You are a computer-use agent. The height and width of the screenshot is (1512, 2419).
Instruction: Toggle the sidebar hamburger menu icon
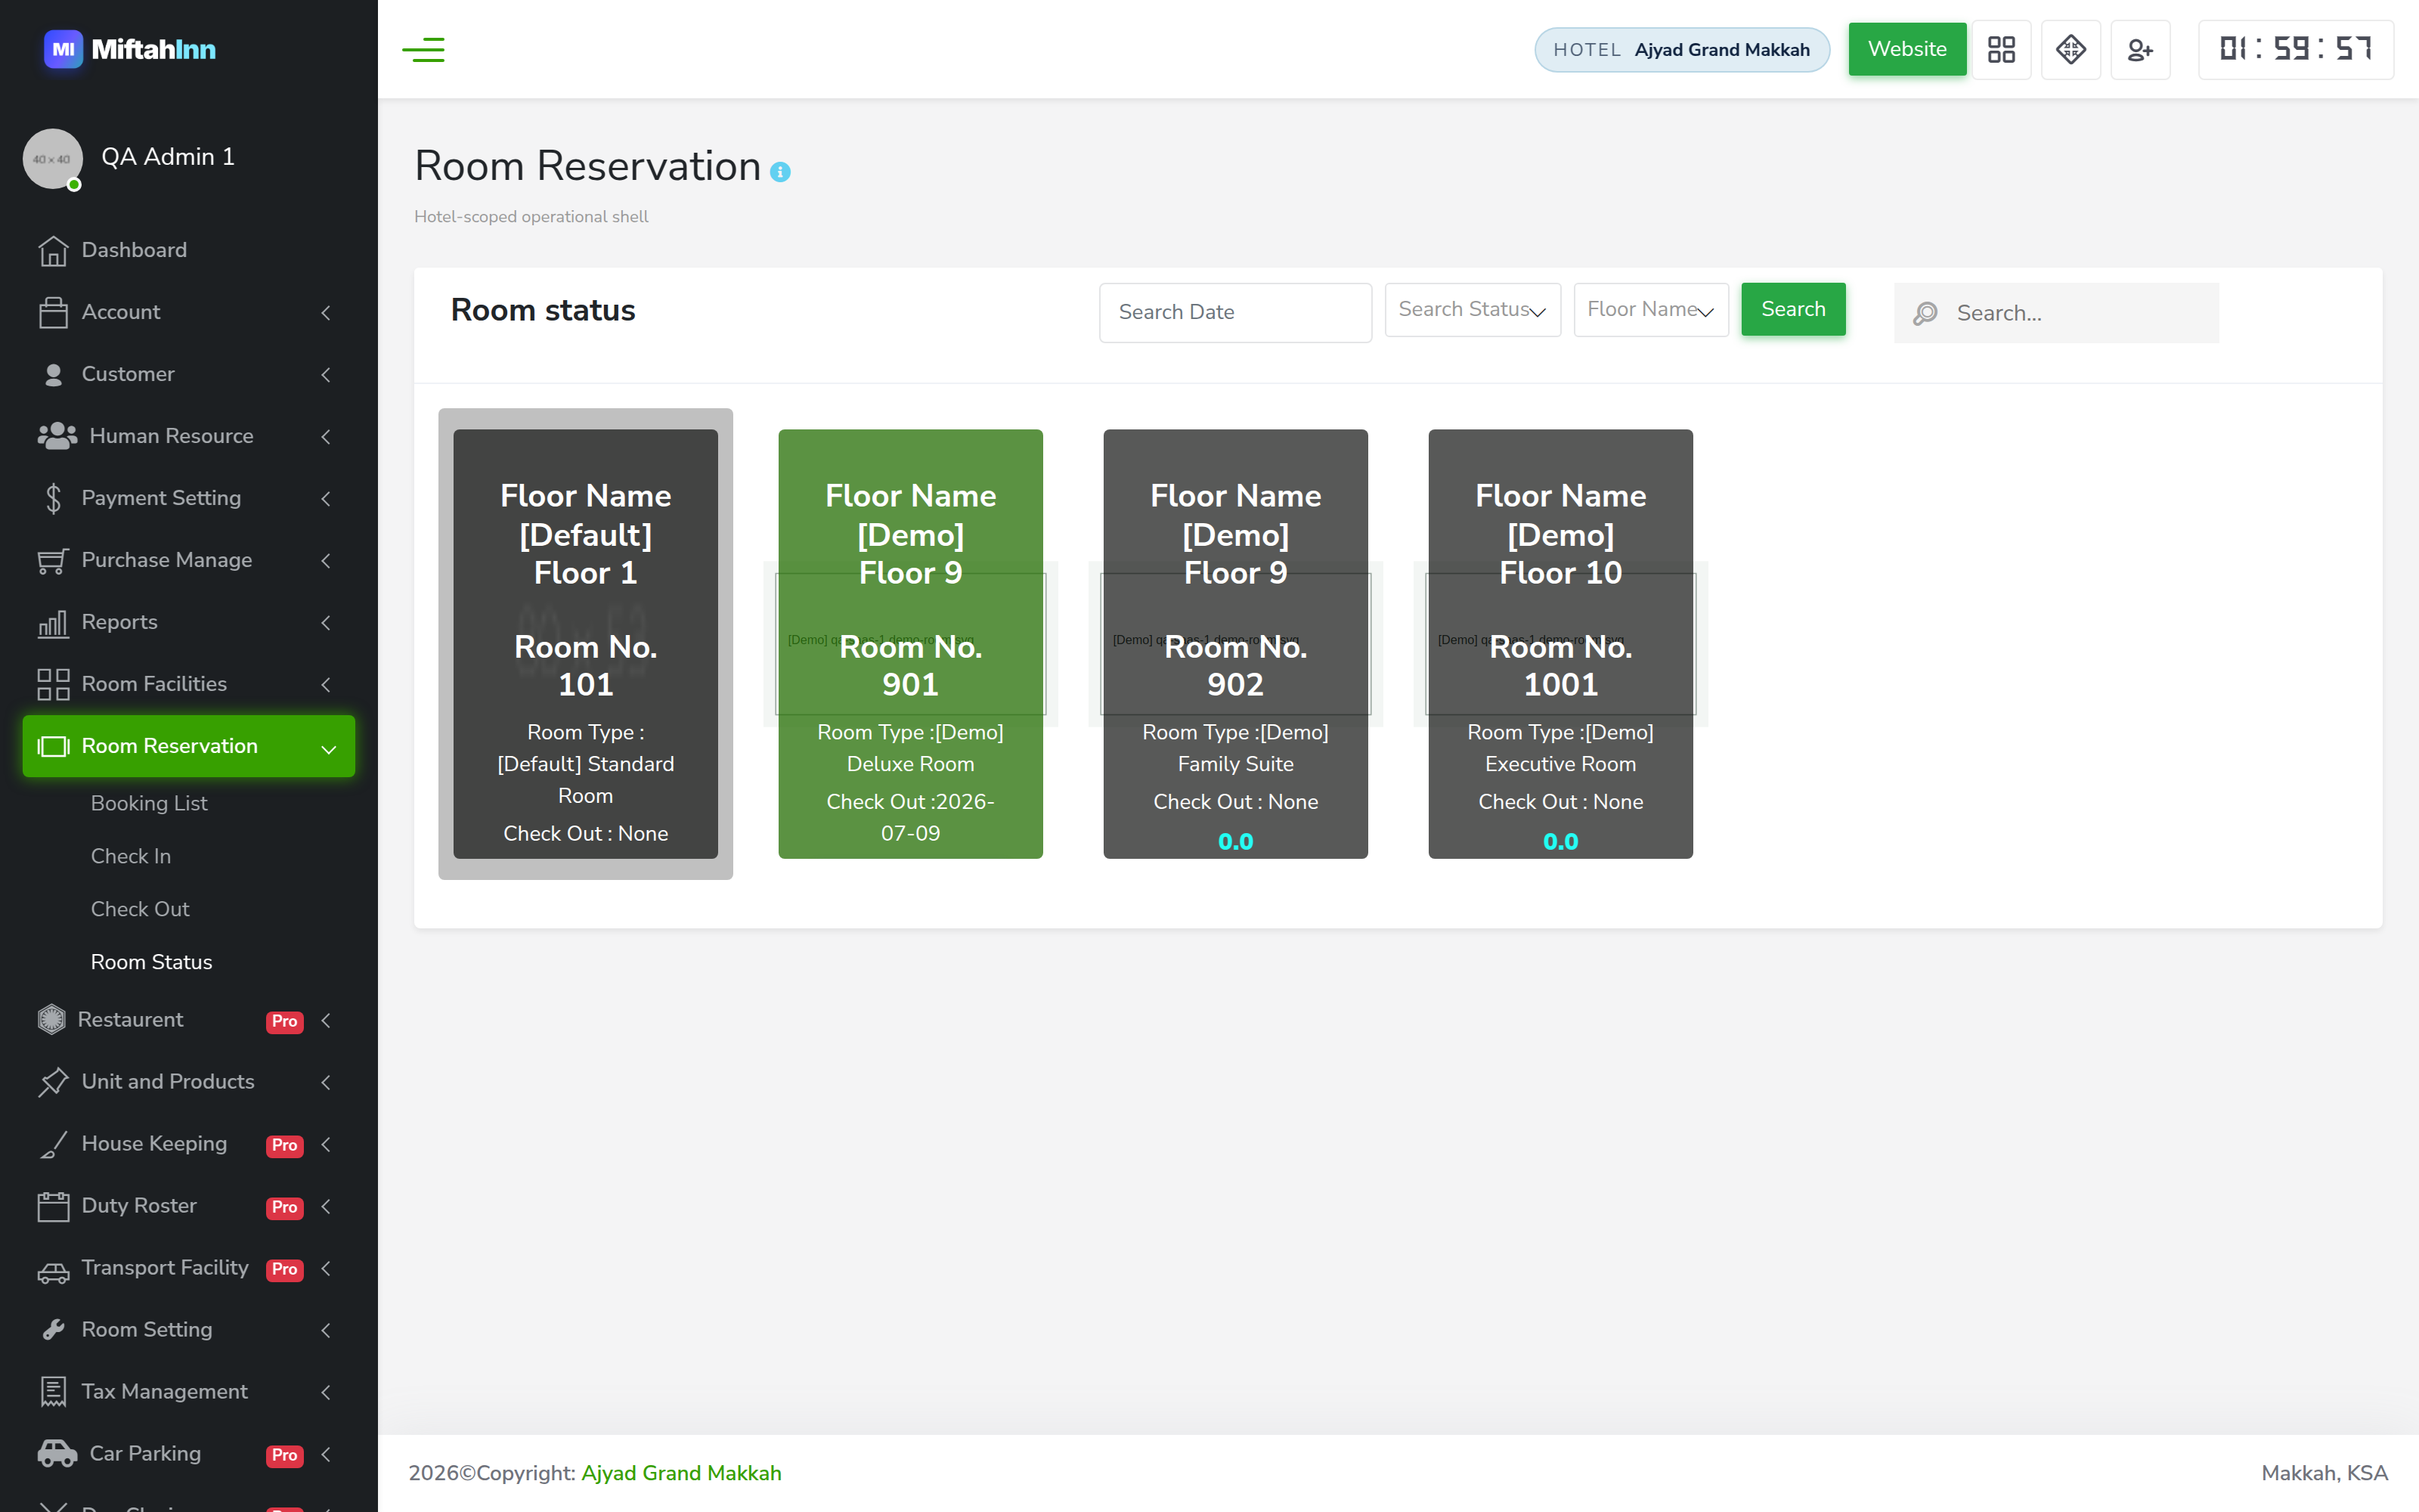pyautogui.click(x=423, y=49)
